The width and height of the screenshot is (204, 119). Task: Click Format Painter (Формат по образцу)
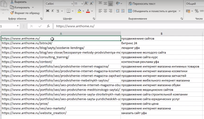pyautogui.click(x=25, y=13)
